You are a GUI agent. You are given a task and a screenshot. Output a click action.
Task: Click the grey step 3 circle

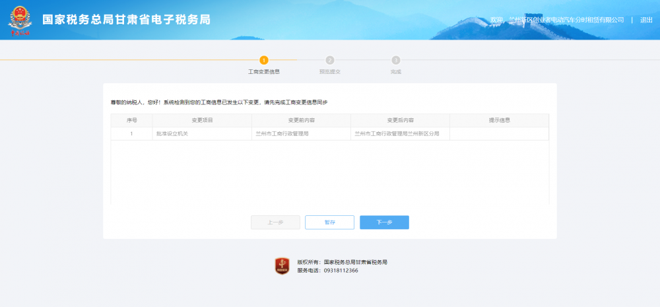coord(396,60)
